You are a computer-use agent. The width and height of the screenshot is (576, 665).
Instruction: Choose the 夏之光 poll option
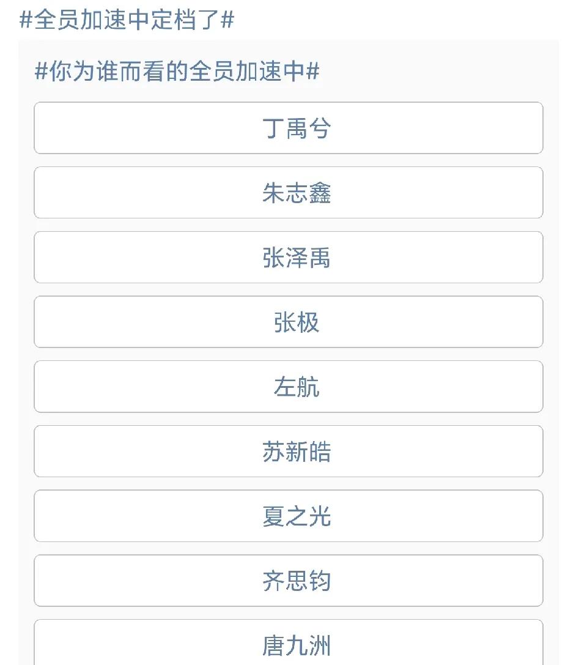click(288, 516)
